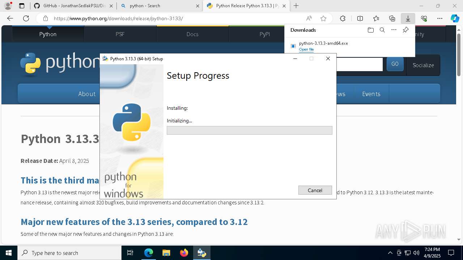Click the setup progress bar
463x260 pixels.
250,130
